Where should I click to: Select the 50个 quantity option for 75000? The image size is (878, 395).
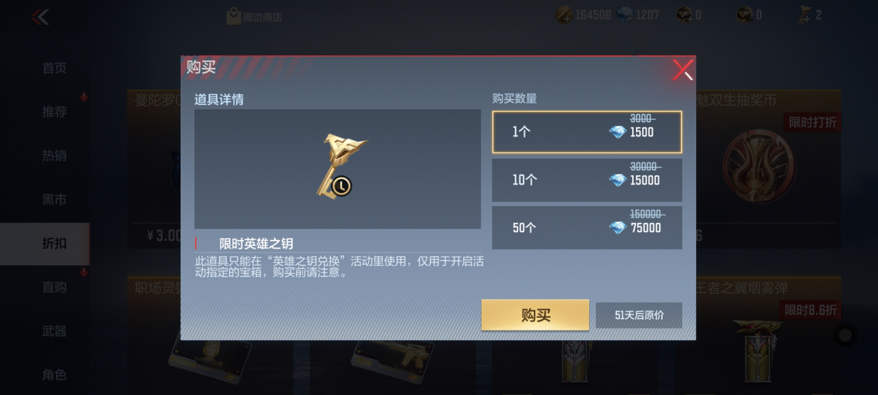587,228
